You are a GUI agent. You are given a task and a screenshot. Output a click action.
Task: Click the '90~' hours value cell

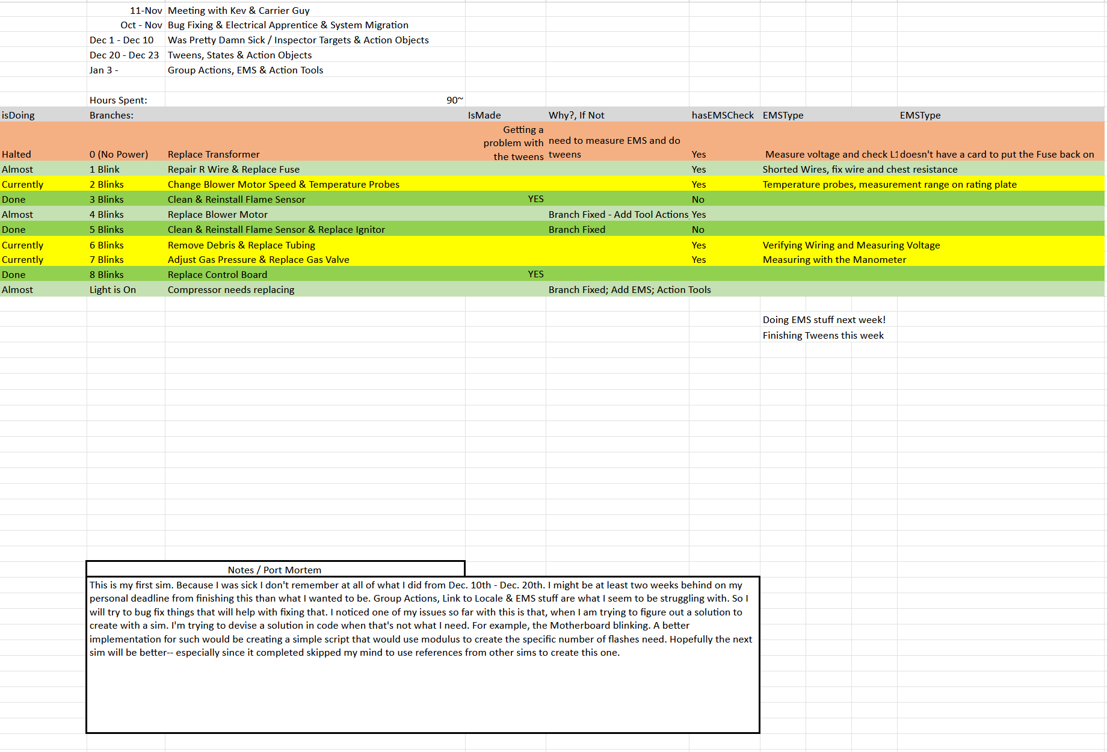pos(315,100)
